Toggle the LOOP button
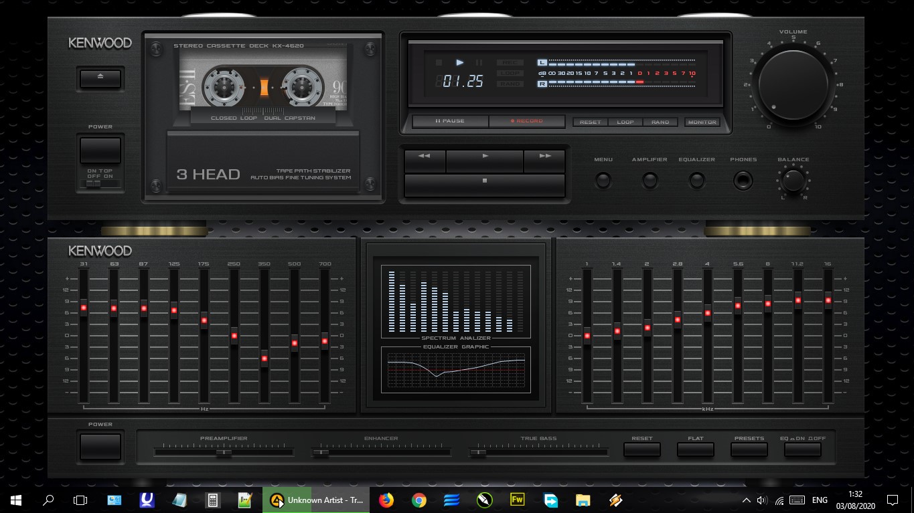Screen dimensions: 914x513 coord(625,122)
